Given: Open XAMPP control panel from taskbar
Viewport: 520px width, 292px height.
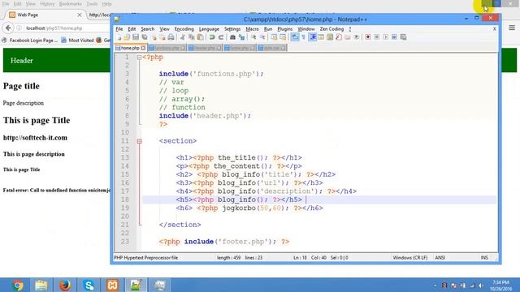Looking at the screenshot, I should [x=112, y=285].
